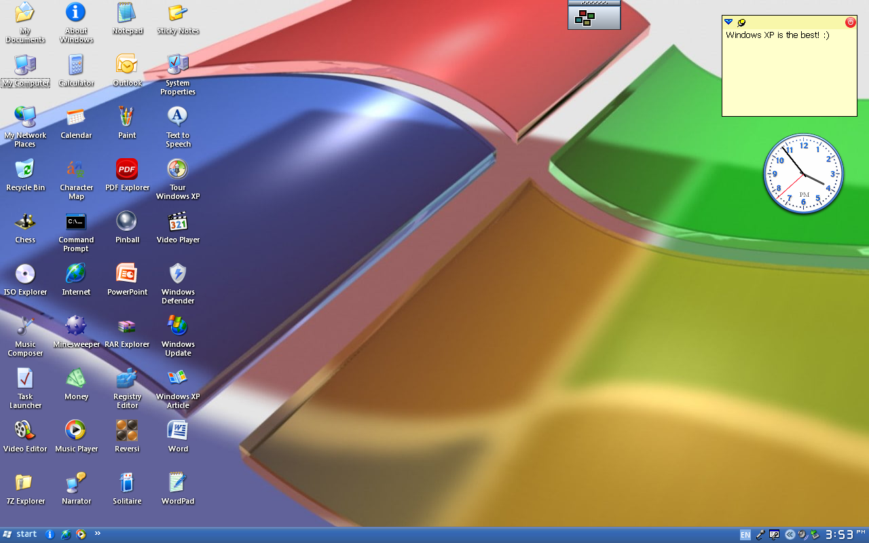This screenshot has height=543, width=869.
Task: Open the WordPad desktop icon
Action: coord(178,488)
